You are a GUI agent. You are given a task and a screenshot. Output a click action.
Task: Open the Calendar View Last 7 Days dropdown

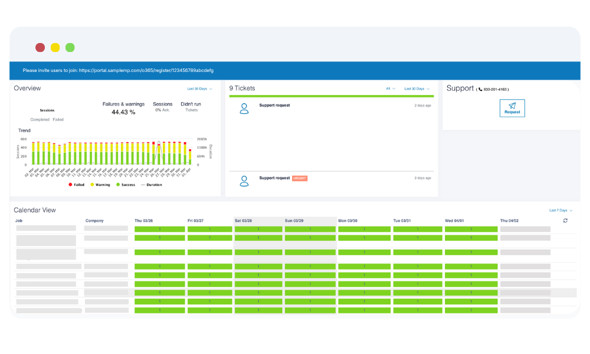pyautogui.click(x=560, y=210)
